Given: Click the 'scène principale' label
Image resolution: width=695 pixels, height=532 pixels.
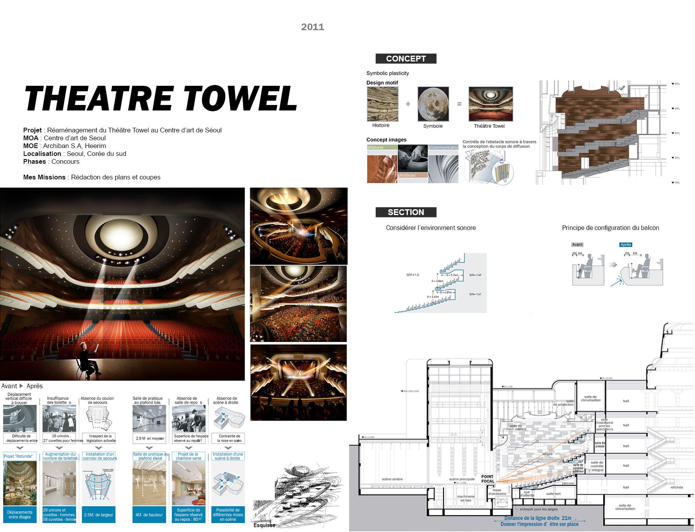Looking at the screenshot, I should [x=462, y=479].
